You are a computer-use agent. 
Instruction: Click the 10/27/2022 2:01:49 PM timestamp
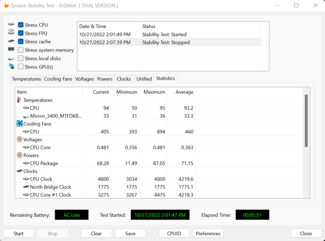105,35
